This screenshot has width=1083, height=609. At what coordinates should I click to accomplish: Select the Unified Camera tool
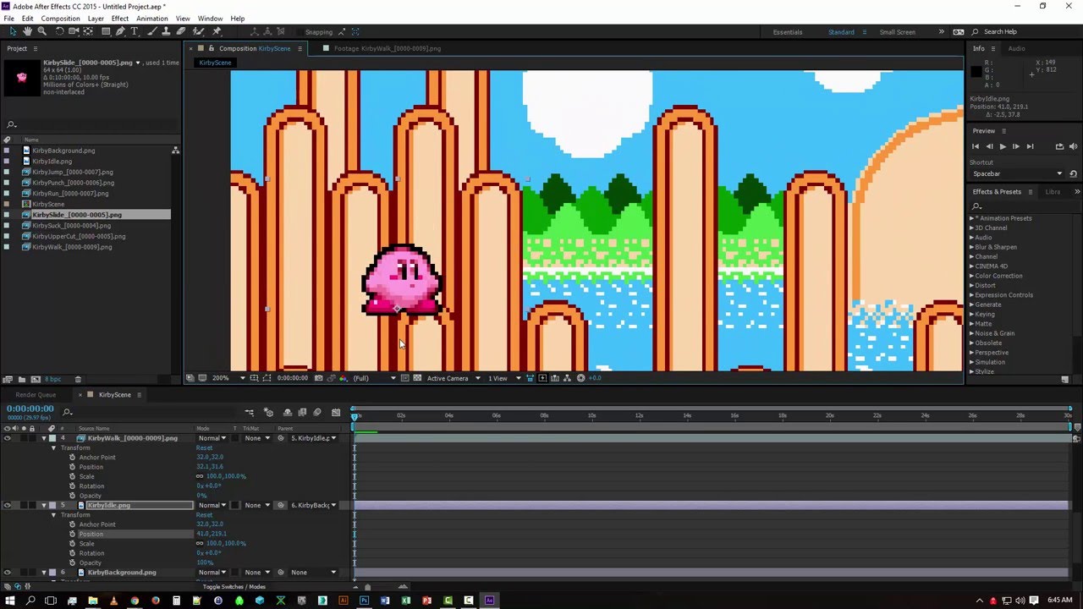coord(74,31)
